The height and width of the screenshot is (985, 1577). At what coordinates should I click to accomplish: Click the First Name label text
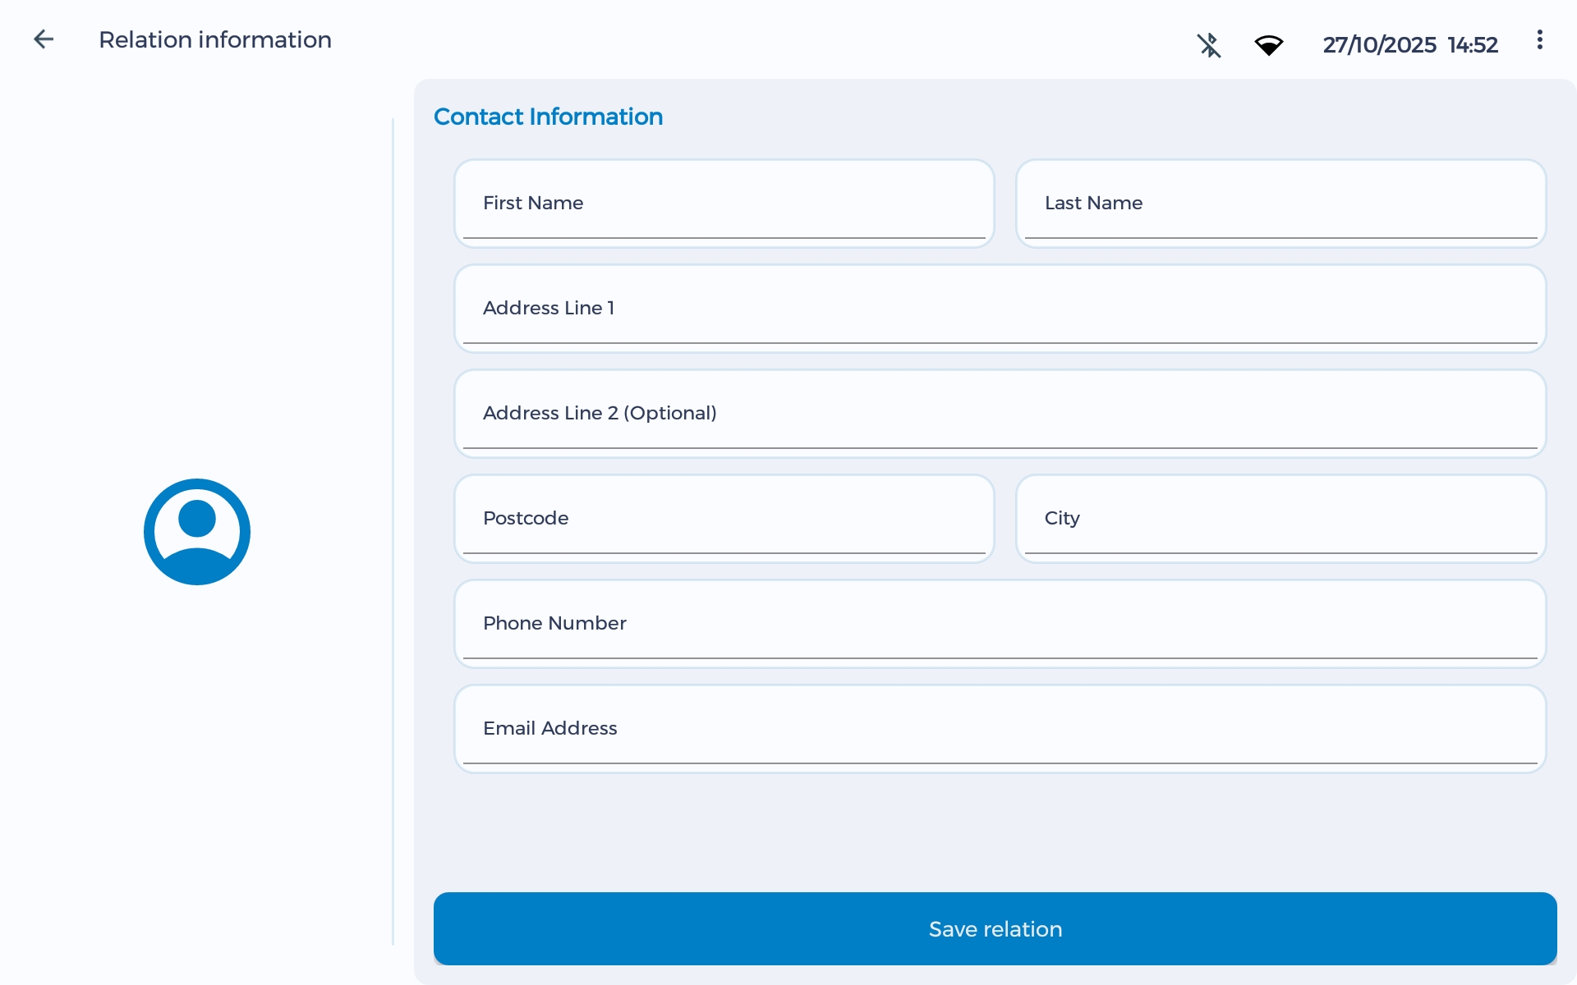click(x=533, y=203)
